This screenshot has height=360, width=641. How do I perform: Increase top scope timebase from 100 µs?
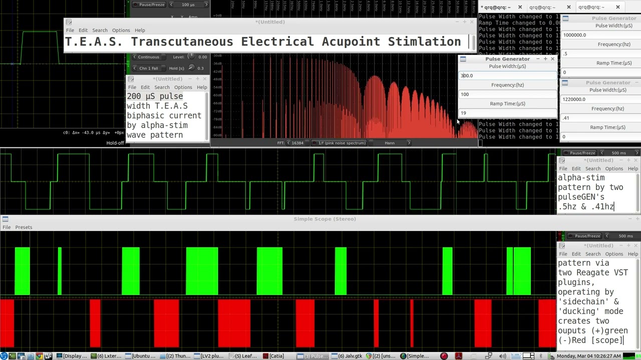pos(206,4)
